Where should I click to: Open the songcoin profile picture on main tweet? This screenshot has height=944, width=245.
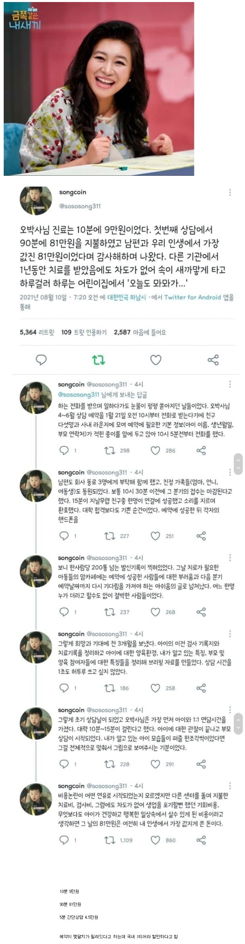(x=35, y=201)
